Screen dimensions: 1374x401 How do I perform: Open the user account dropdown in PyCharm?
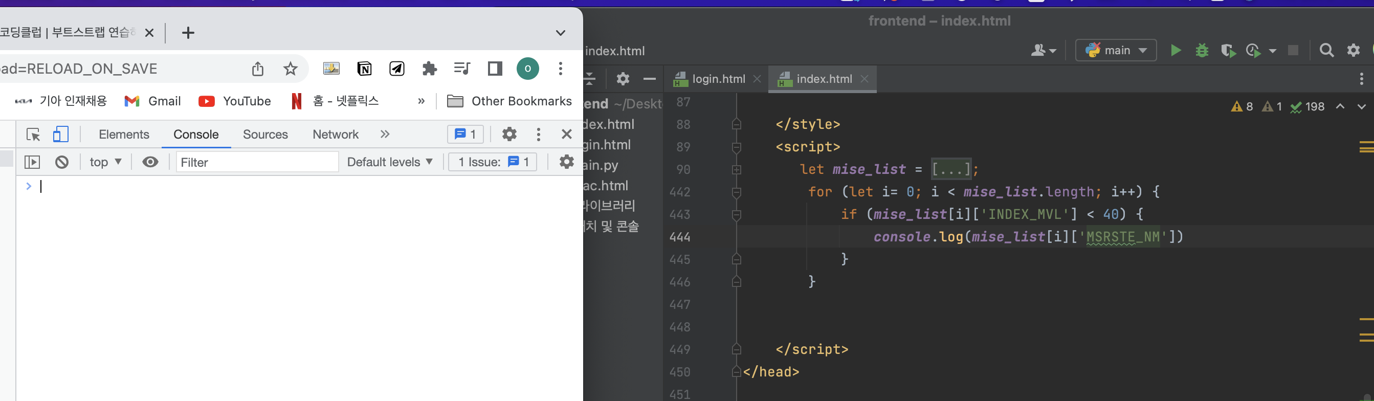pyautogui.click(x=1044, y=51)
